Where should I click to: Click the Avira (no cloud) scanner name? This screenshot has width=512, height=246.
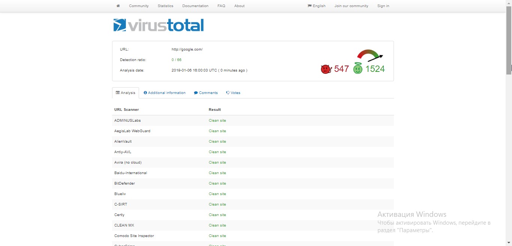pyautogui.click(x=128, y=163)
